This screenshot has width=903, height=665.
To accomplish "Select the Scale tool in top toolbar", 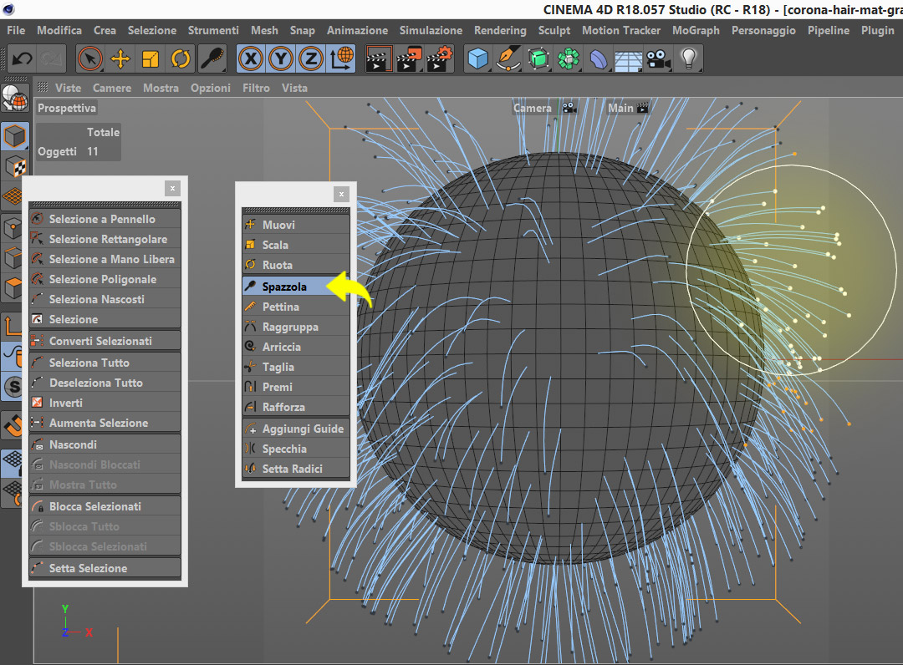I will click(x=150, y=58).
